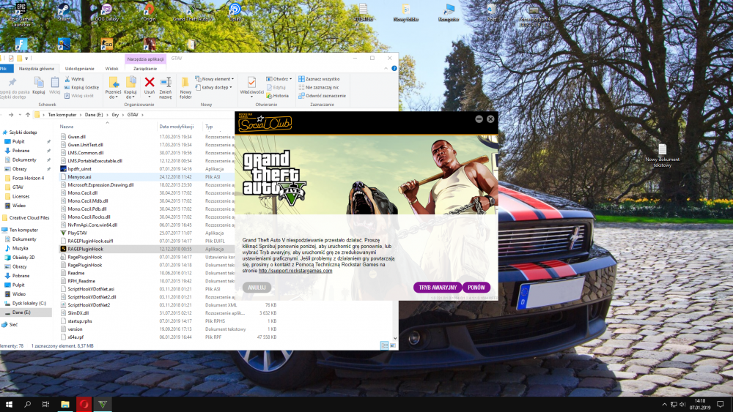Switch to large icons view in status bar
The height and width of the screenshot is (412, 733).
pyautogui.click(x=393, y=345)
